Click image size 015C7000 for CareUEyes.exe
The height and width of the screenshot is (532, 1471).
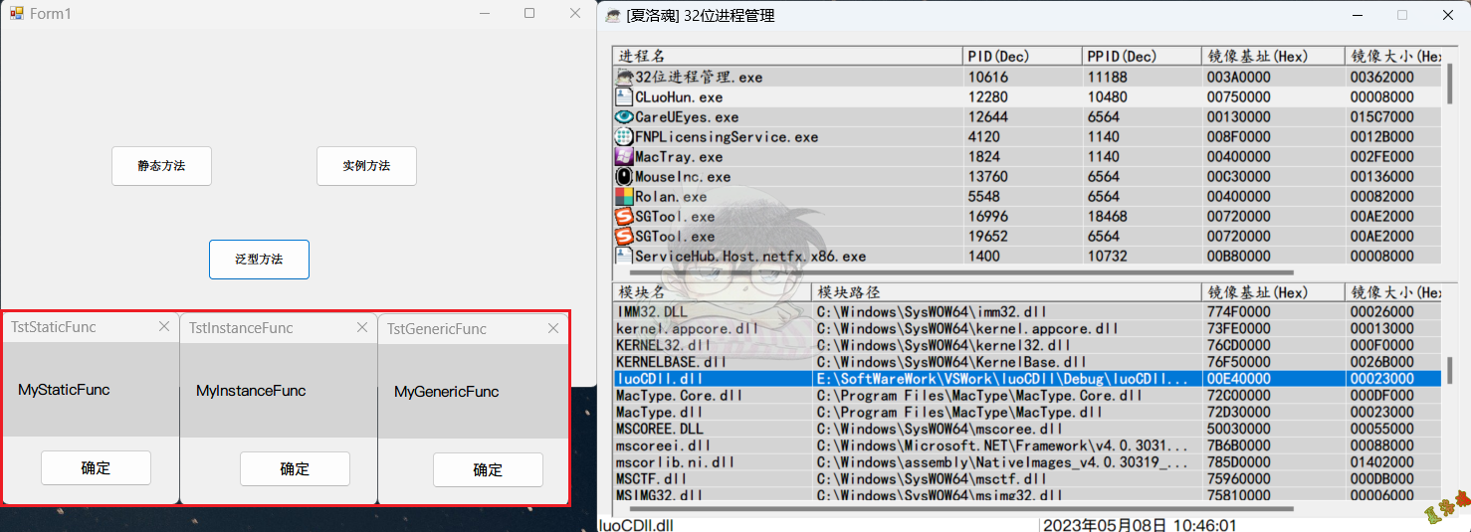[x=1381, y=117]
